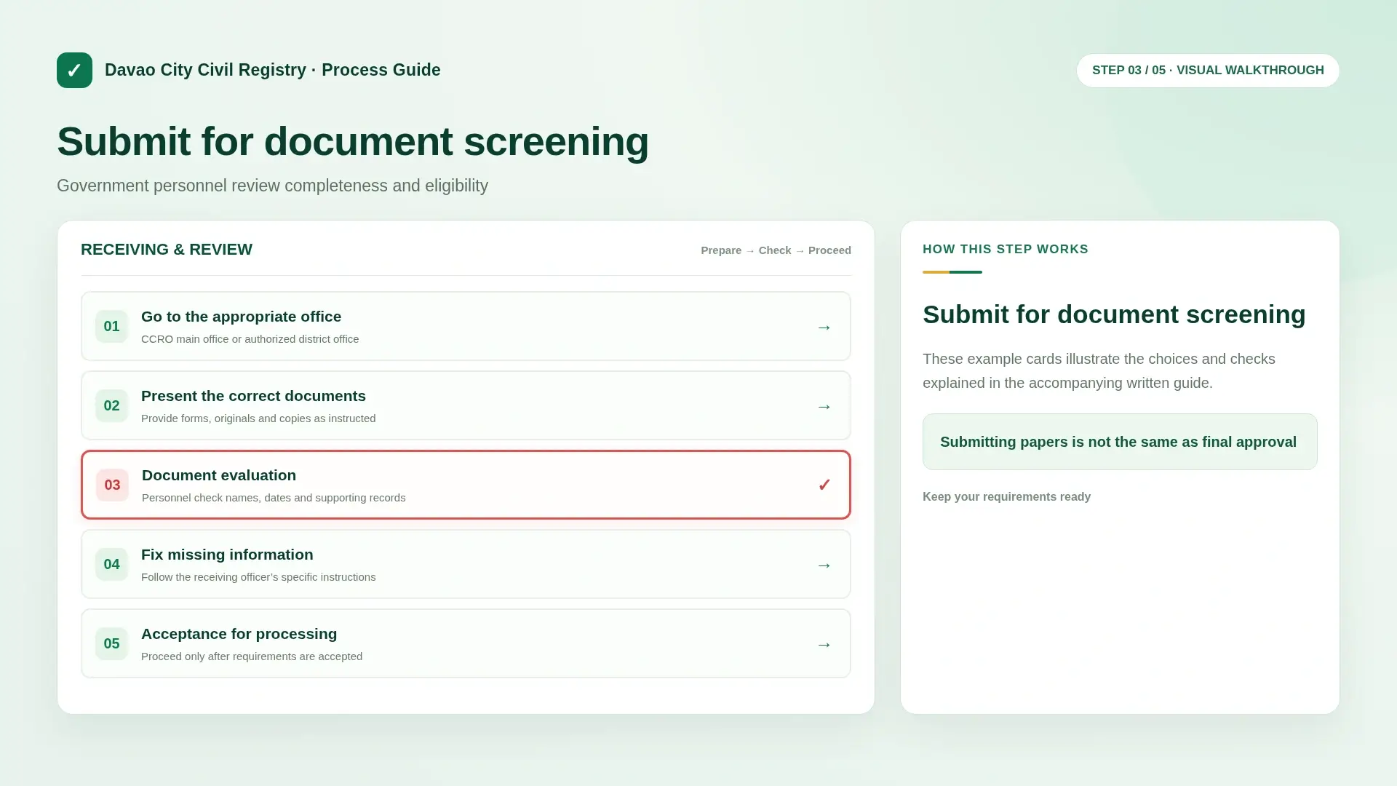Select the 01 step number badge
The image size is (1397, 786).
(111, 326)
